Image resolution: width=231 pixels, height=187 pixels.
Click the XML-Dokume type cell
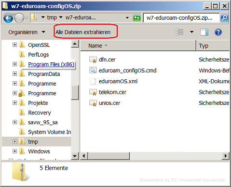click(214, 81)
